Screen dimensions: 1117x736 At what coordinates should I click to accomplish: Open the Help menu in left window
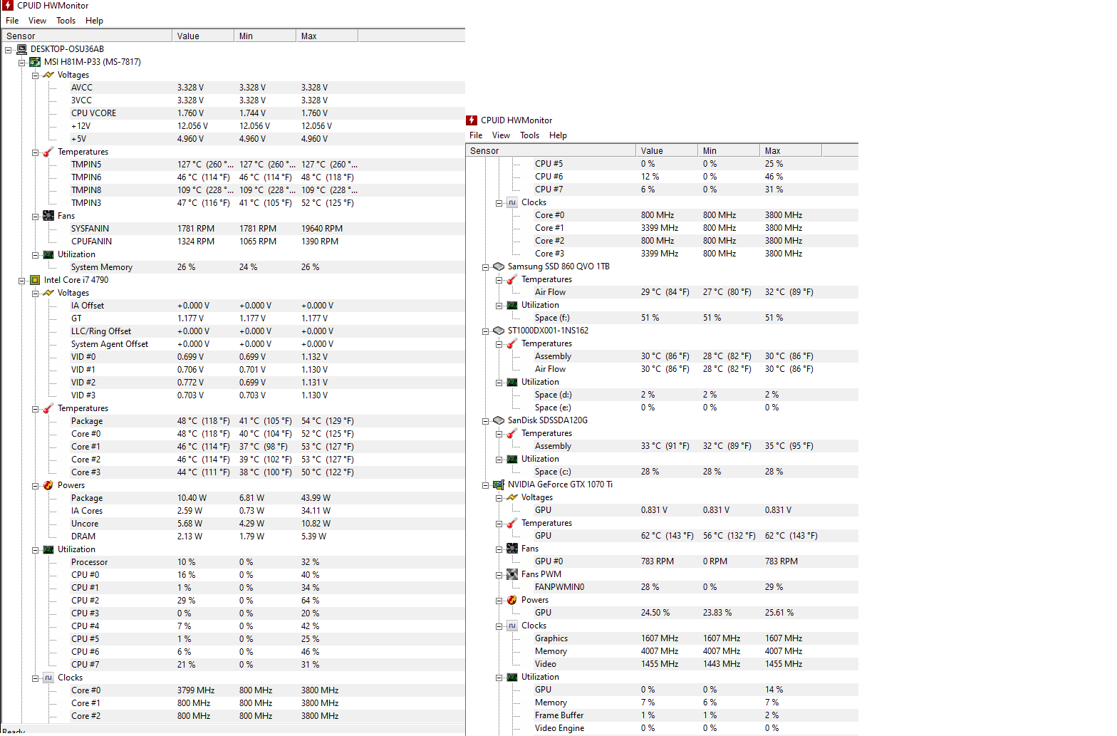94,21
